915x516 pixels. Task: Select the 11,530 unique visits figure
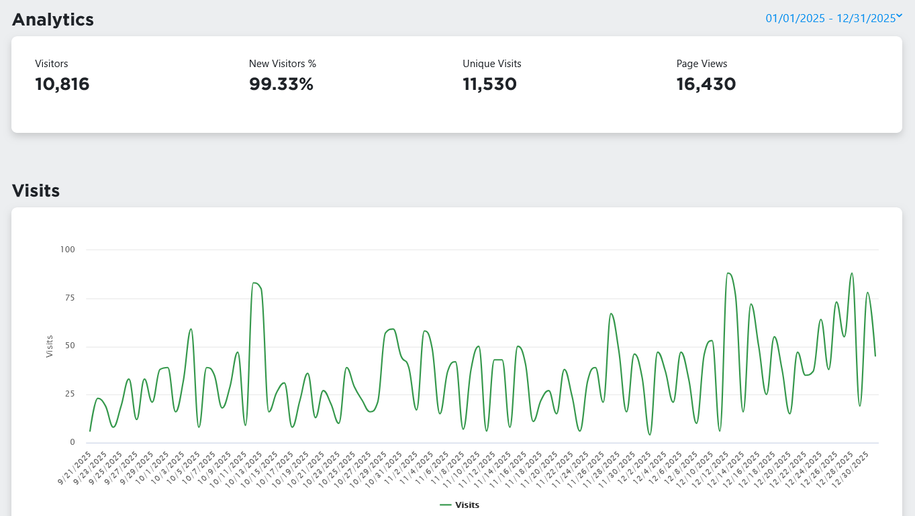(489, 85)
